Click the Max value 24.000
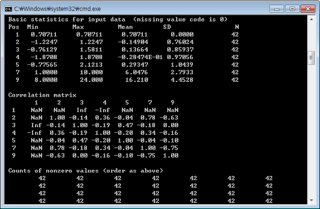The width and height of the screenshot is (320, 209). (91, 80)
